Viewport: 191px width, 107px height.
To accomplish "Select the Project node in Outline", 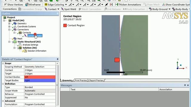I will tap(11, 17).
